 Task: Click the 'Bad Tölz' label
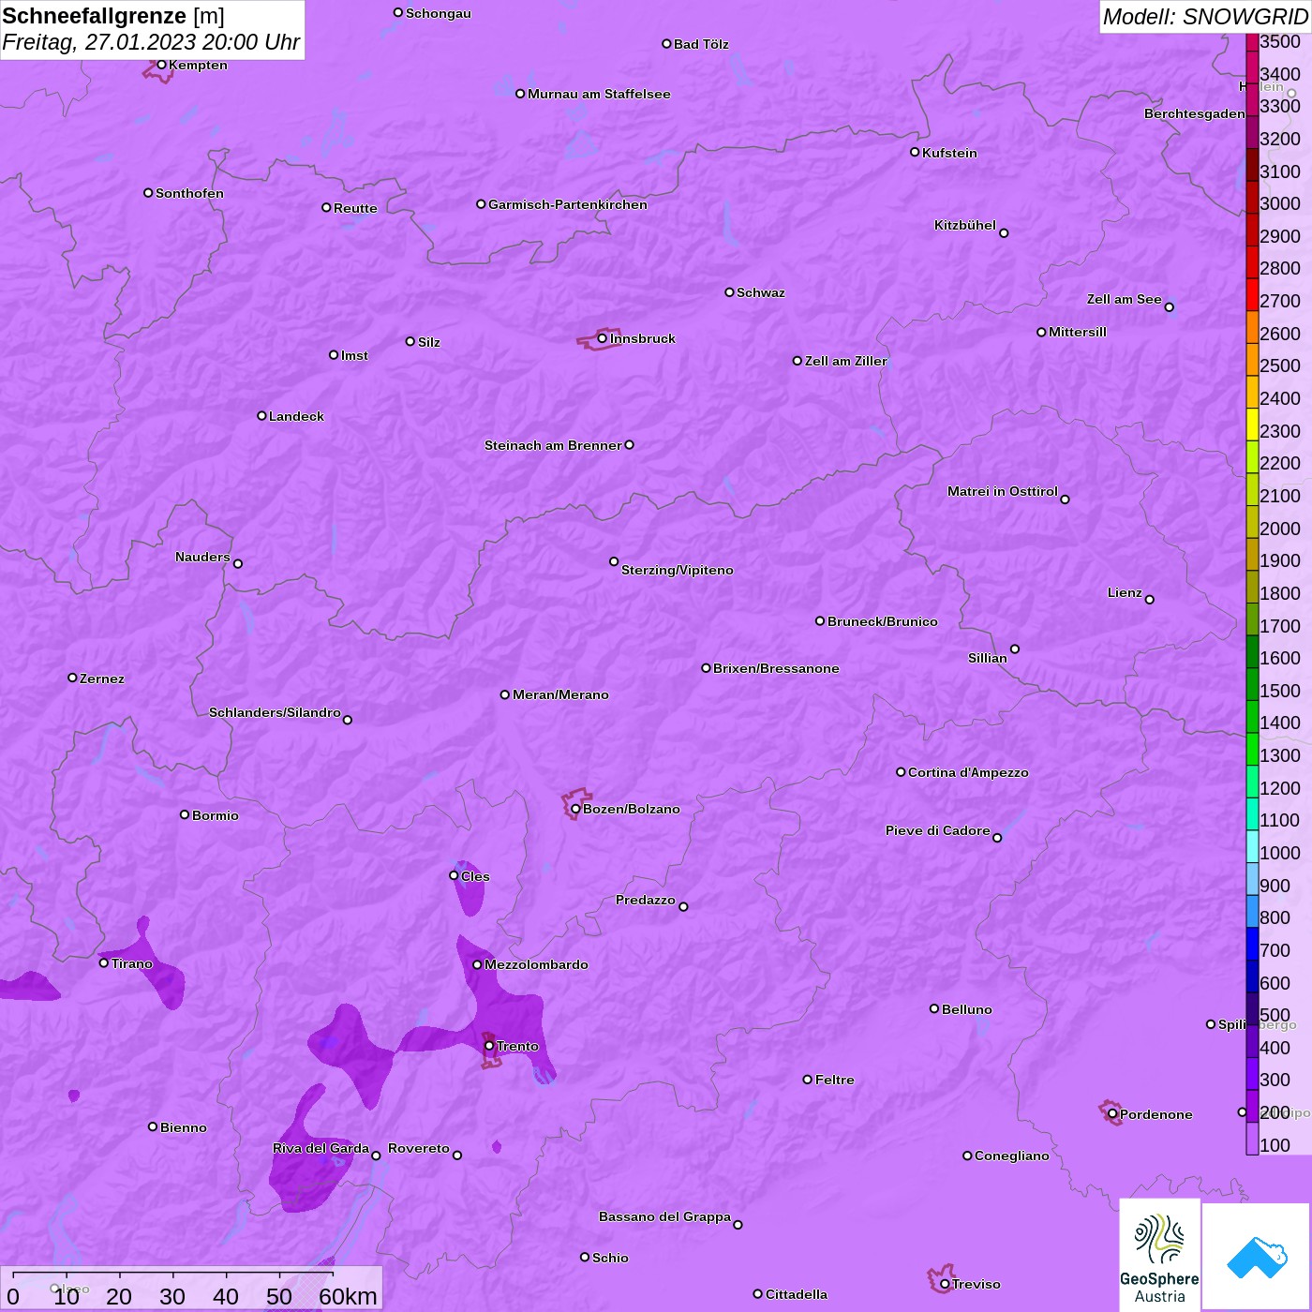(701, 44)
